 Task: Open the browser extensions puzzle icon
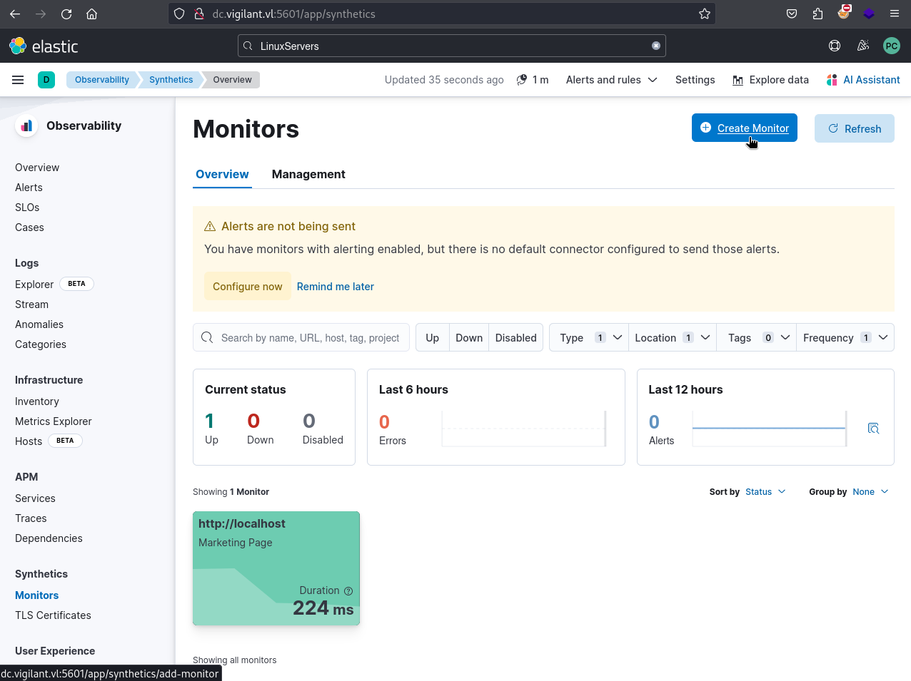[x=817, y=14]
